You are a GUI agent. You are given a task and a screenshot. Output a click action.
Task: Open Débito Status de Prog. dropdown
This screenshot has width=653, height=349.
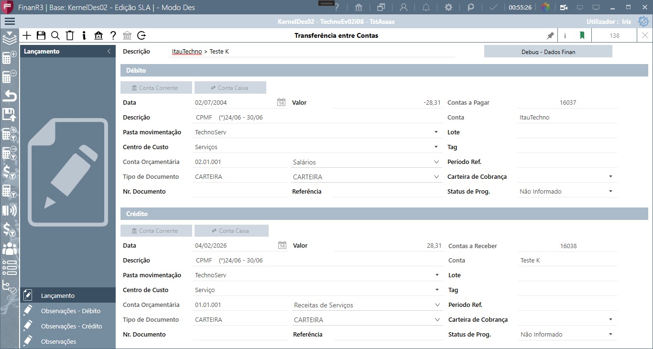click(x=610, y=191)
